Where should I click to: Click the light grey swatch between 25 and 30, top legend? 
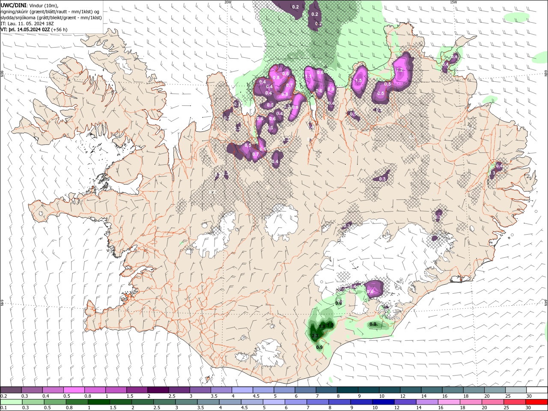(515, 390)
